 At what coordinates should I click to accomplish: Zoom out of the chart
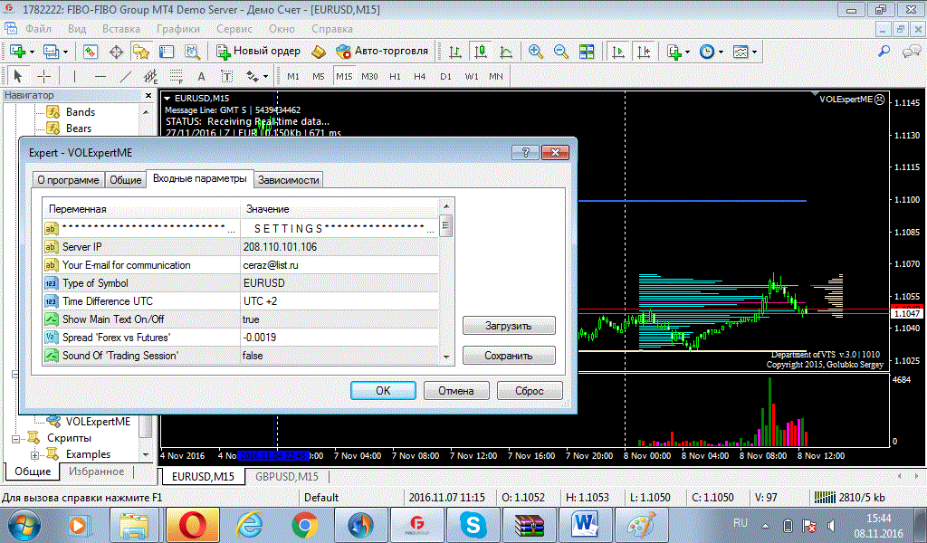click(x=561, y=52)
